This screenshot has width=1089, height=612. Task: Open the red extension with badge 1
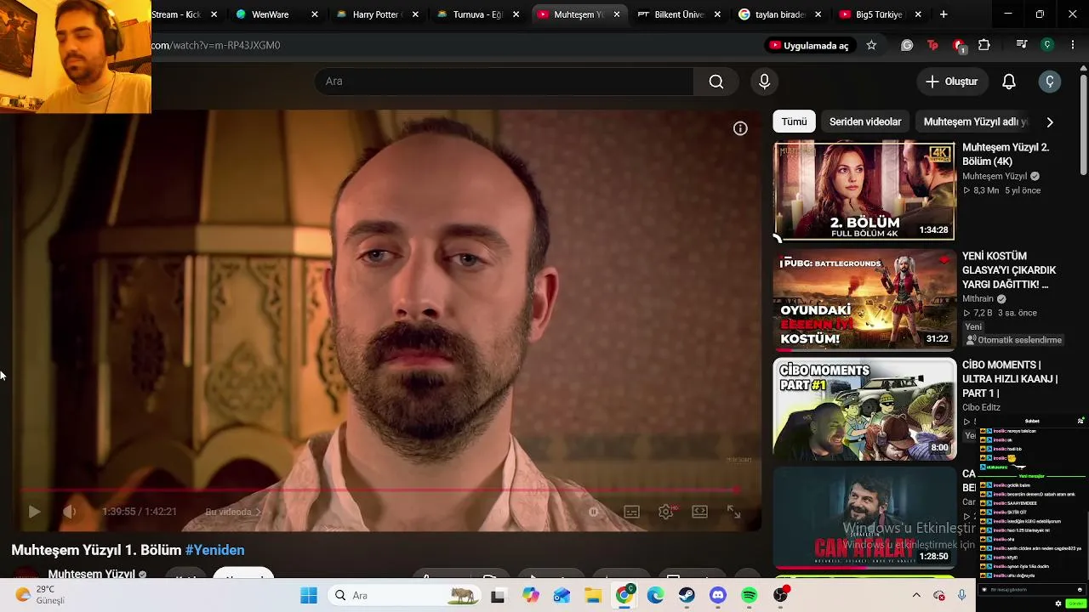coord(959,46)
